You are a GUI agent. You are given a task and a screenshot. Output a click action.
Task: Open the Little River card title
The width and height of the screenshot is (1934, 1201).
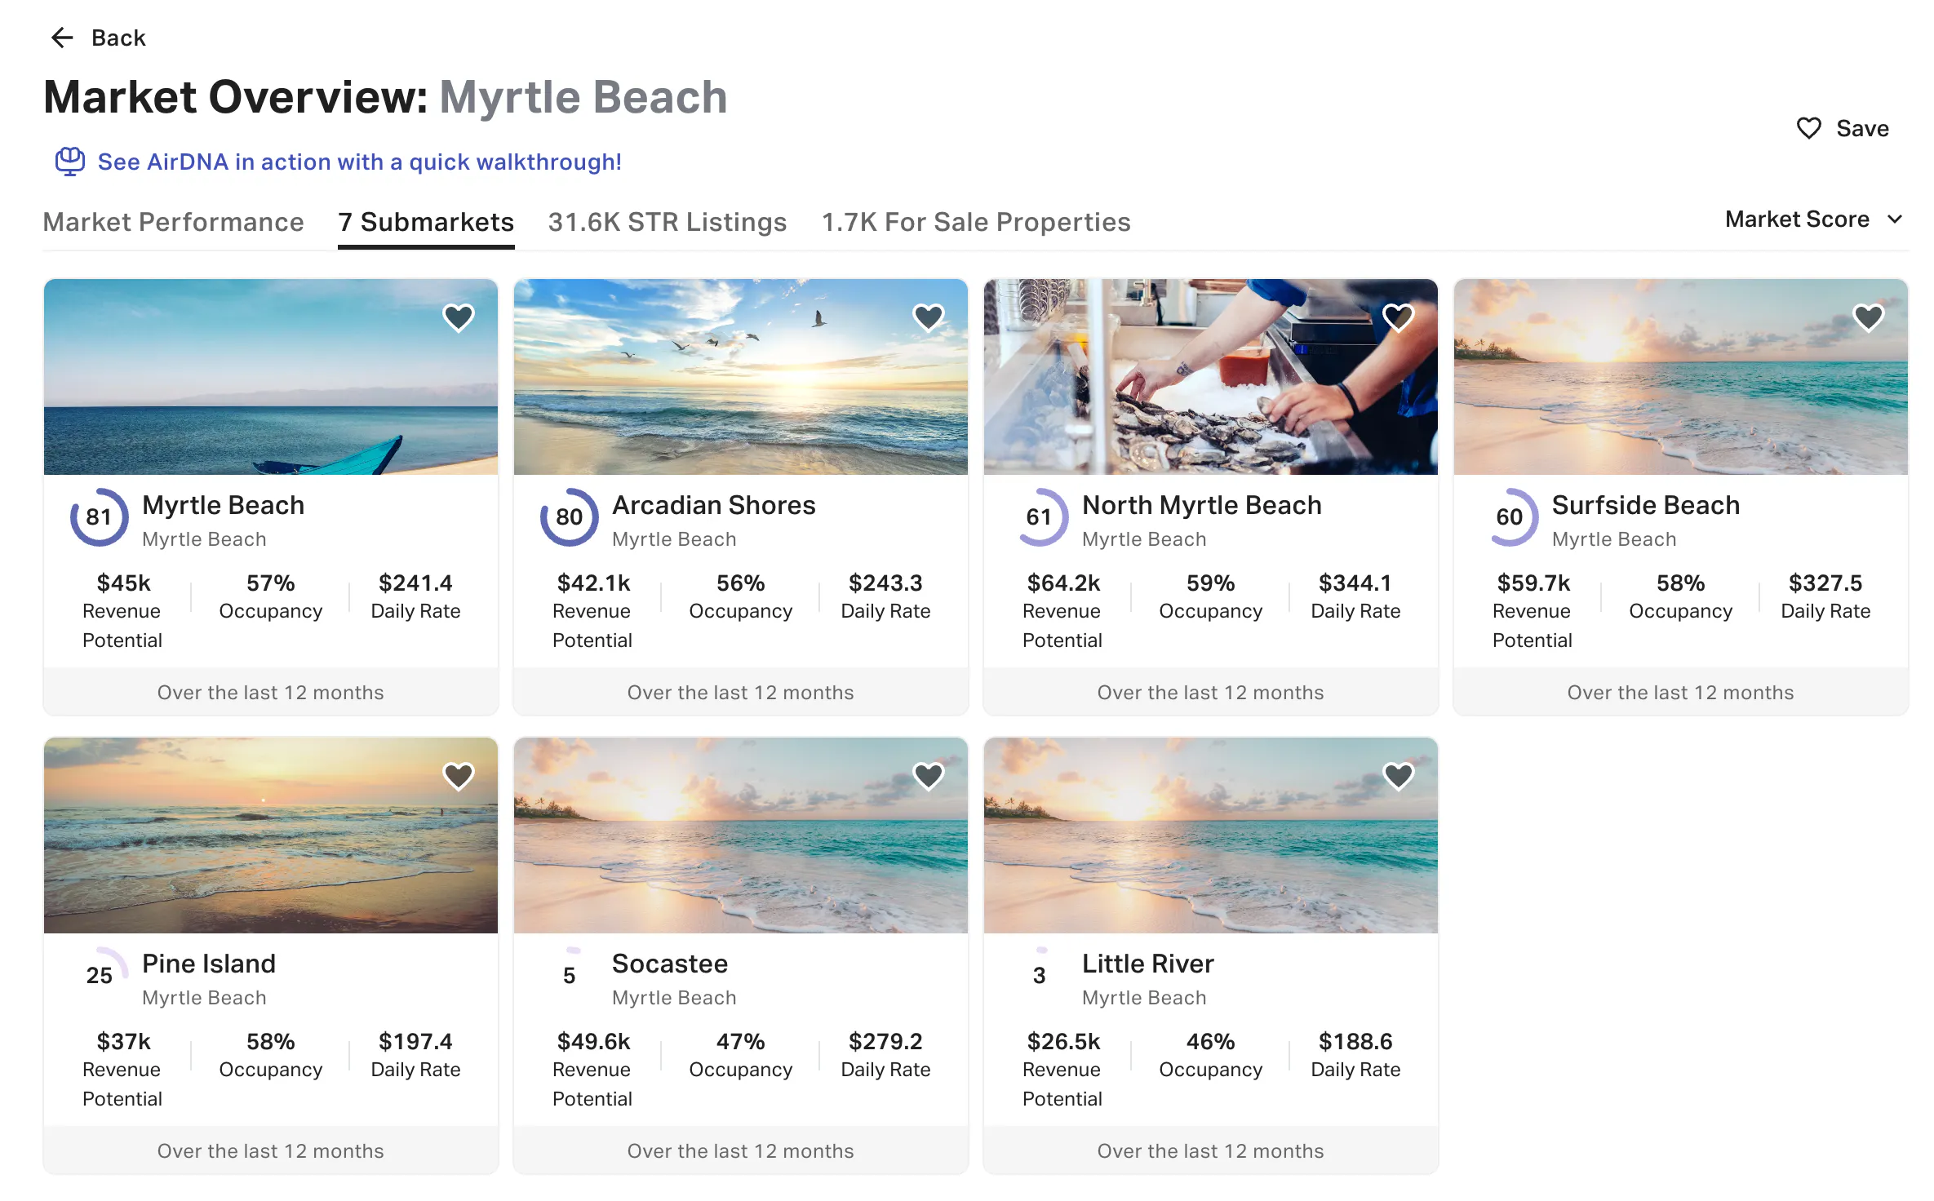coord(1147,964)
